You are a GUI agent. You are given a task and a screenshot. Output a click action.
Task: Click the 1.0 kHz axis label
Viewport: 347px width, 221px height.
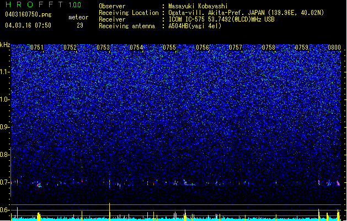(x=5, y=99)
